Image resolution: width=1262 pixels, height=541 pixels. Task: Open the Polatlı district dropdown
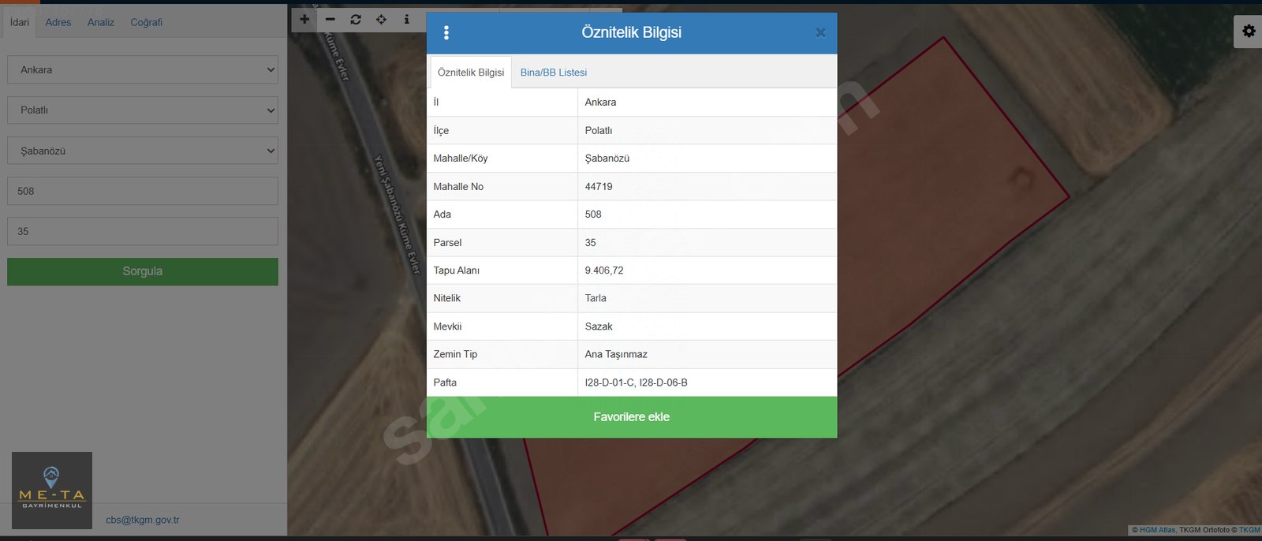143,110
